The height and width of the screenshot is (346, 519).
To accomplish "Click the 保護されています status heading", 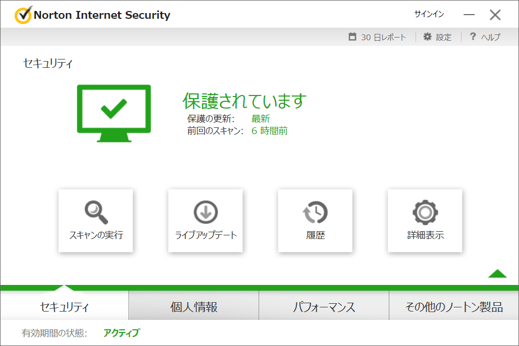I will tap(244, 101).
